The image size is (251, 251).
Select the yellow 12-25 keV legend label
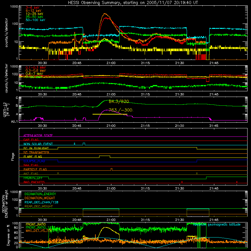[x=35, y=14]
